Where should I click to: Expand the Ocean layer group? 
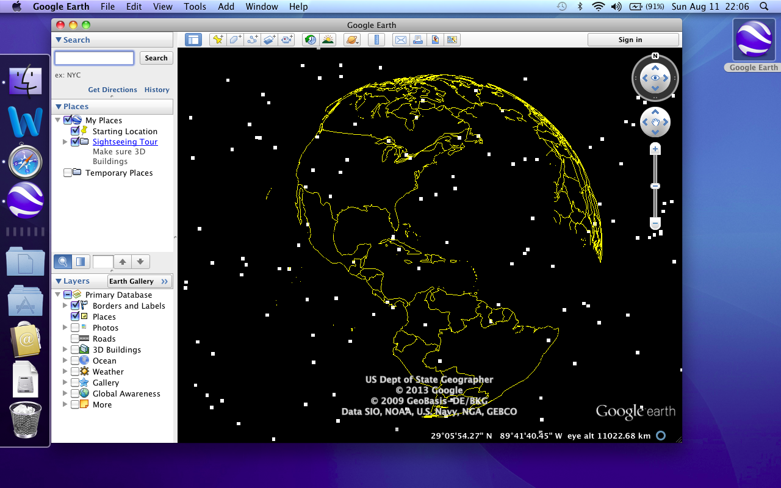[x=65, y=361]
